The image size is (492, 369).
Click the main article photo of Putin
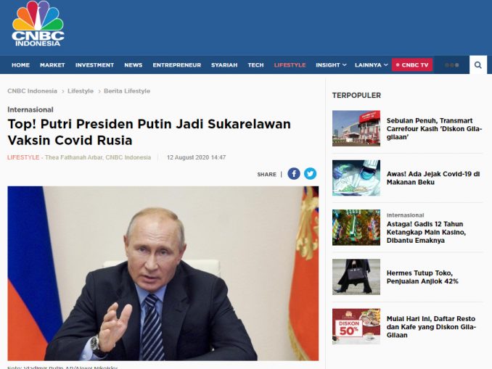coord(163,273)
